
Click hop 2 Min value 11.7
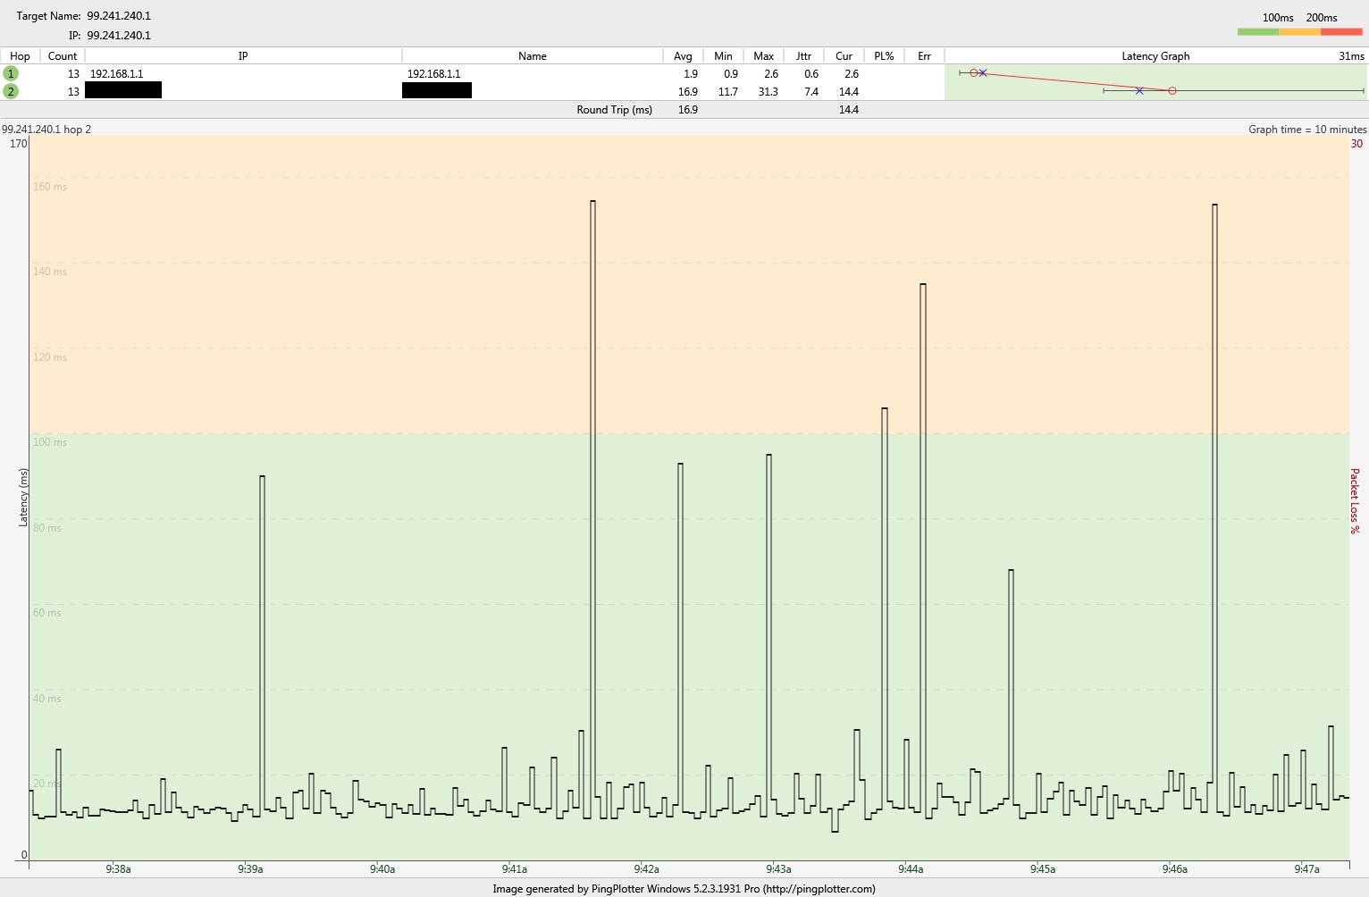click(x=728, y=92)
